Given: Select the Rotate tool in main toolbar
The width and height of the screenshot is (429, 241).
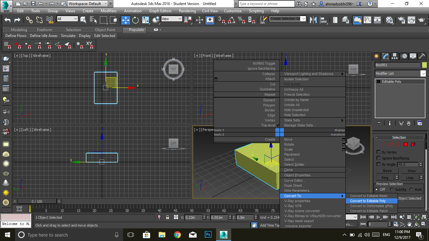Looking at the screenshot, I should (x=135, y=20).
